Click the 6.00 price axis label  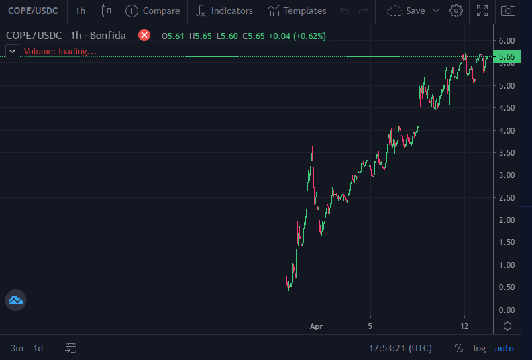(x=507, y=41)
